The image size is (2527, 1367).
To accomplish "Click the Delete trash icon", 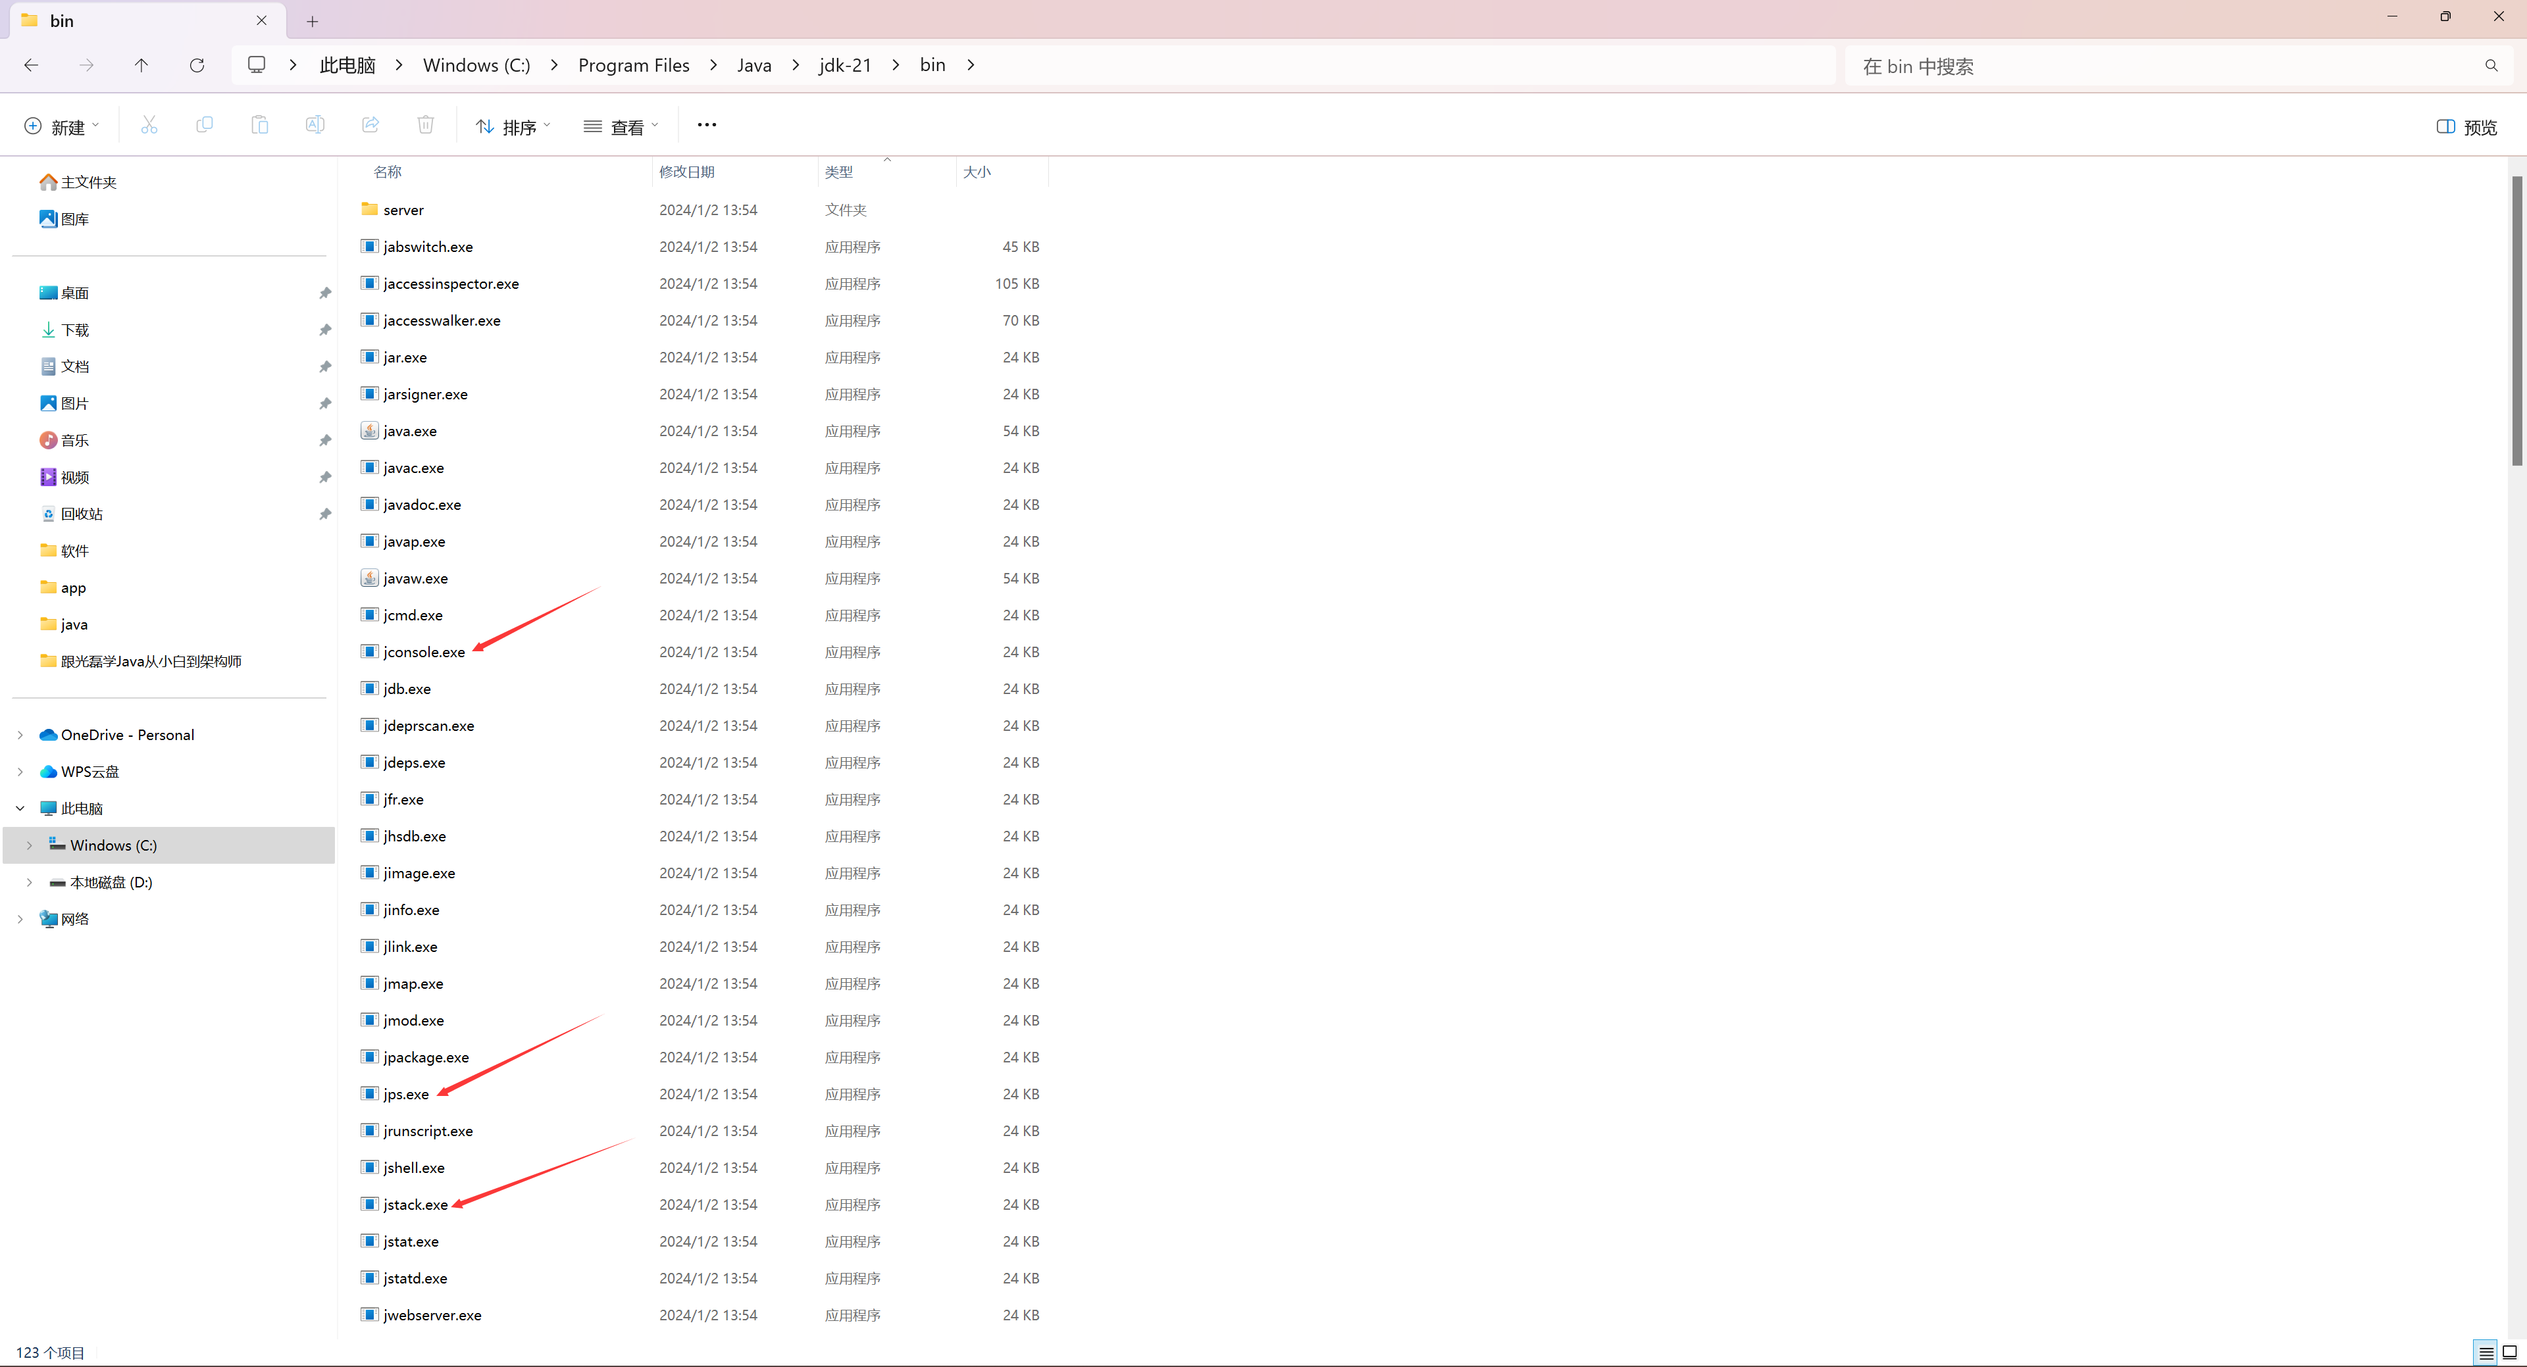I will [x=426, y=124].
